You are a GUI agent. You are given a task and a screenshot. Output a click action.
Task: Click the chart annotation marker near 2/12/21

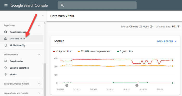pos(67,85)
